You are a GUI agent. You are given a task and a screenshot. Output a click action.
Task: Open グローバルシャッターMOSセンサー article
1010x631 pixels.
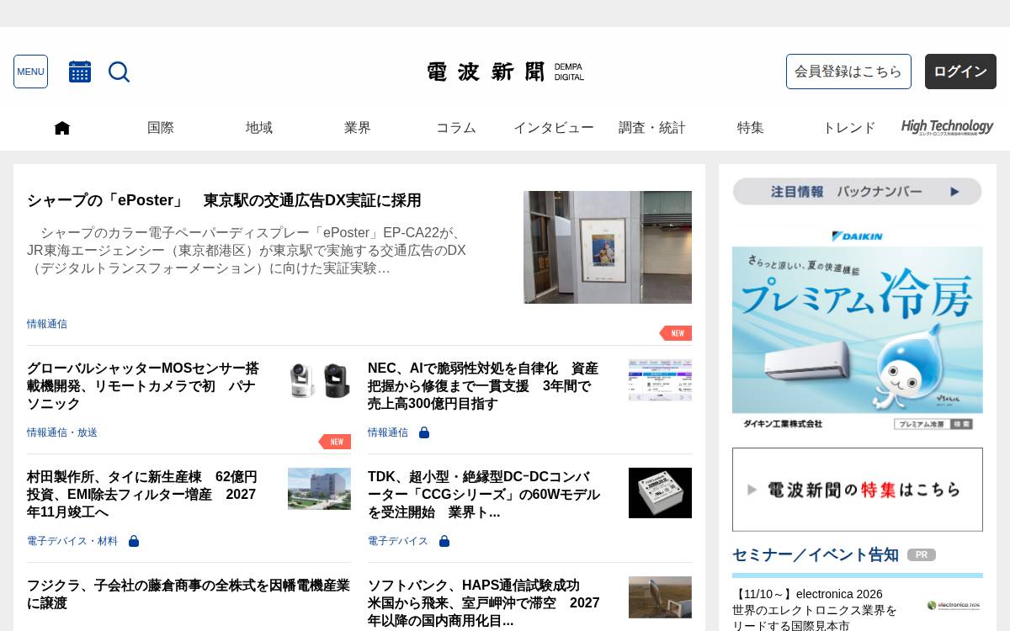coord(143,386)
